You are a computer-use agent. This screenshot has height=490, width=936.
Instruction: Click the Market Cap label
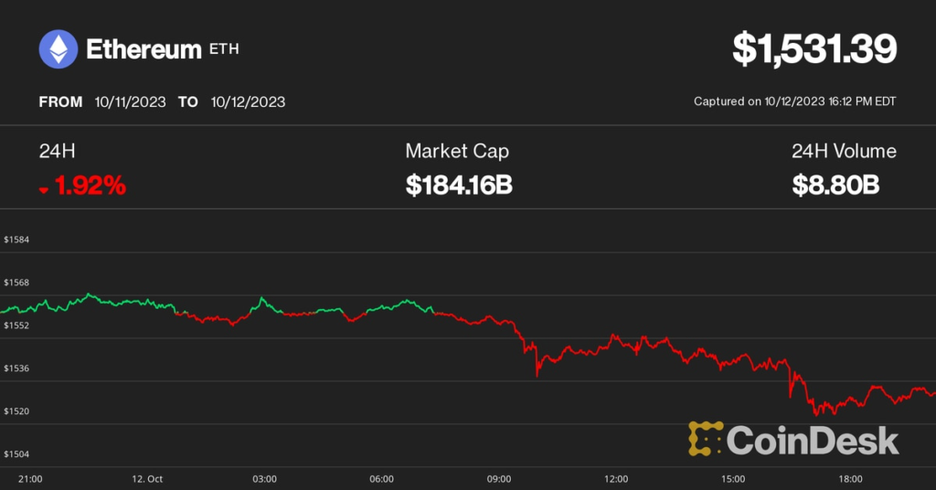pos(457,152)
